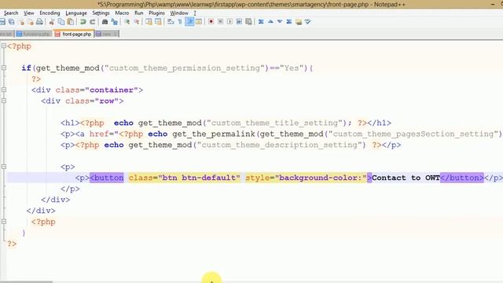The width and height of the screenshot is (503, 283).
Task: Click the Save All toolbar icon
Action: [x=12, y=22]
